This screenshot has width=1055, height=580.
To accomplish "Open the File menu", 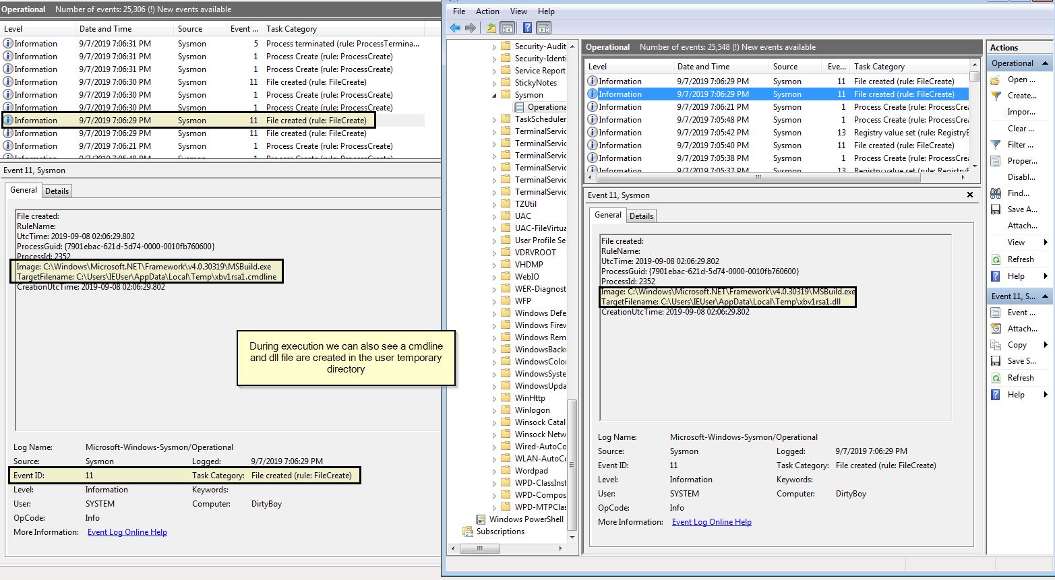I will click(x=459, y=11).
